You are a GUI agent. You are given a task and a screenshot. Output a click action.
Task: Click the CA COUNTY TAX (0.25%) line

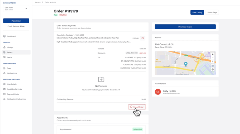pos(133,61)
